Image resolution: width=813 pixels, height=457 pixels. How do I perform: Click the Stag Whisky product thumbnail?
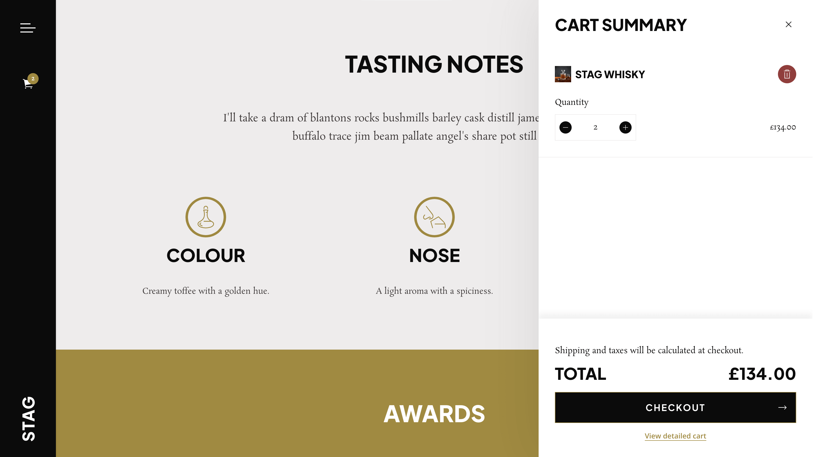click(563, 74)
